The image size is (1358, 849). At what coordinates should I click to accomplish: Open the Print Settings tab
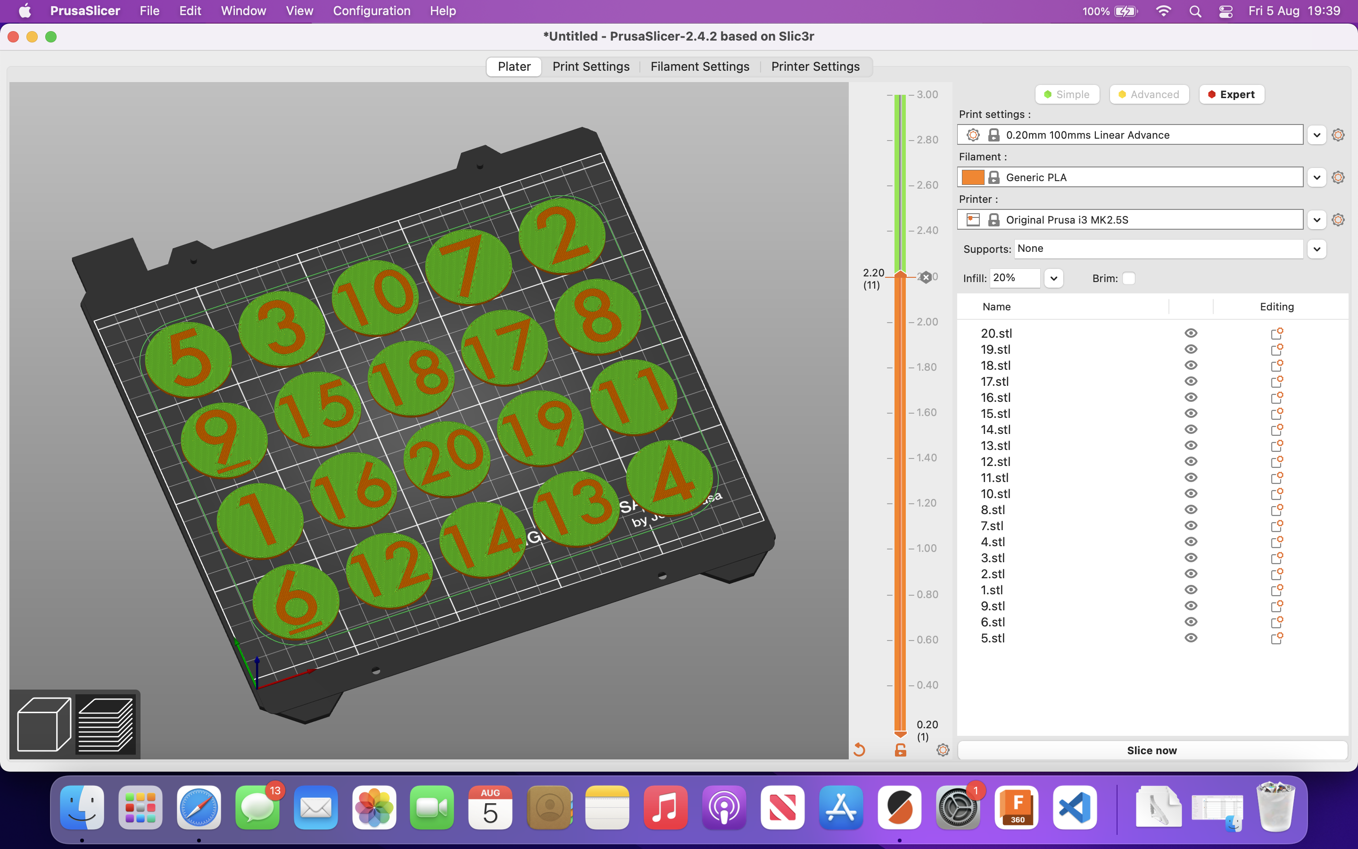click(x=590, y=67)
